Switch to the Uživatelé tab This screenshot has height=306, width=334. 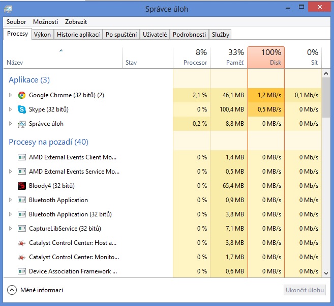155,35
